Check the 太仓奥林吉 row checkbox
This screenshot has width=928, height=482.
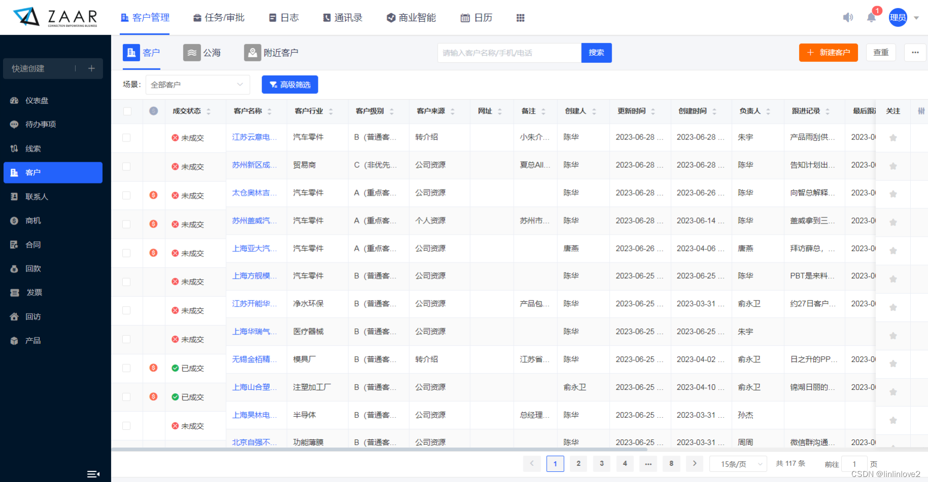(126, 196)
